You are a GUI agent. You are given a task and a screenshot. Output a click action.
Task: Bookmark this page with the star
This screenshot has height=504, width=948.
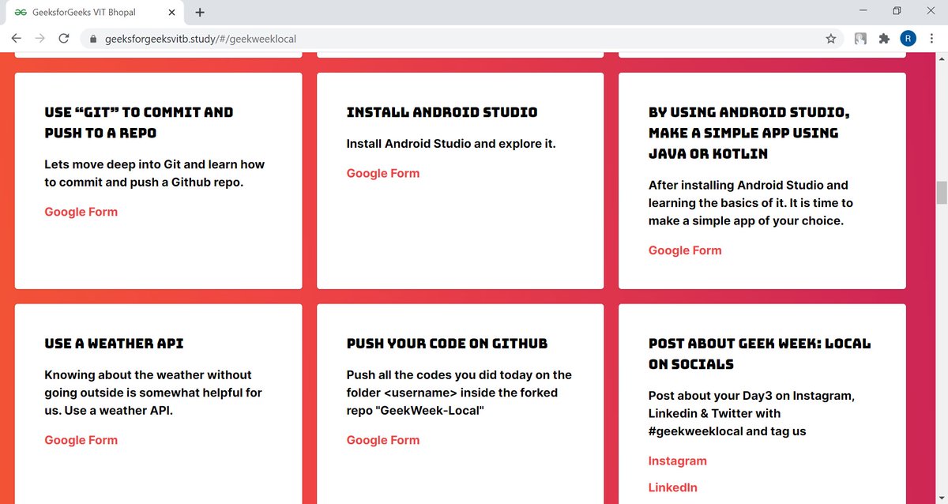click(x=831, y=38)
